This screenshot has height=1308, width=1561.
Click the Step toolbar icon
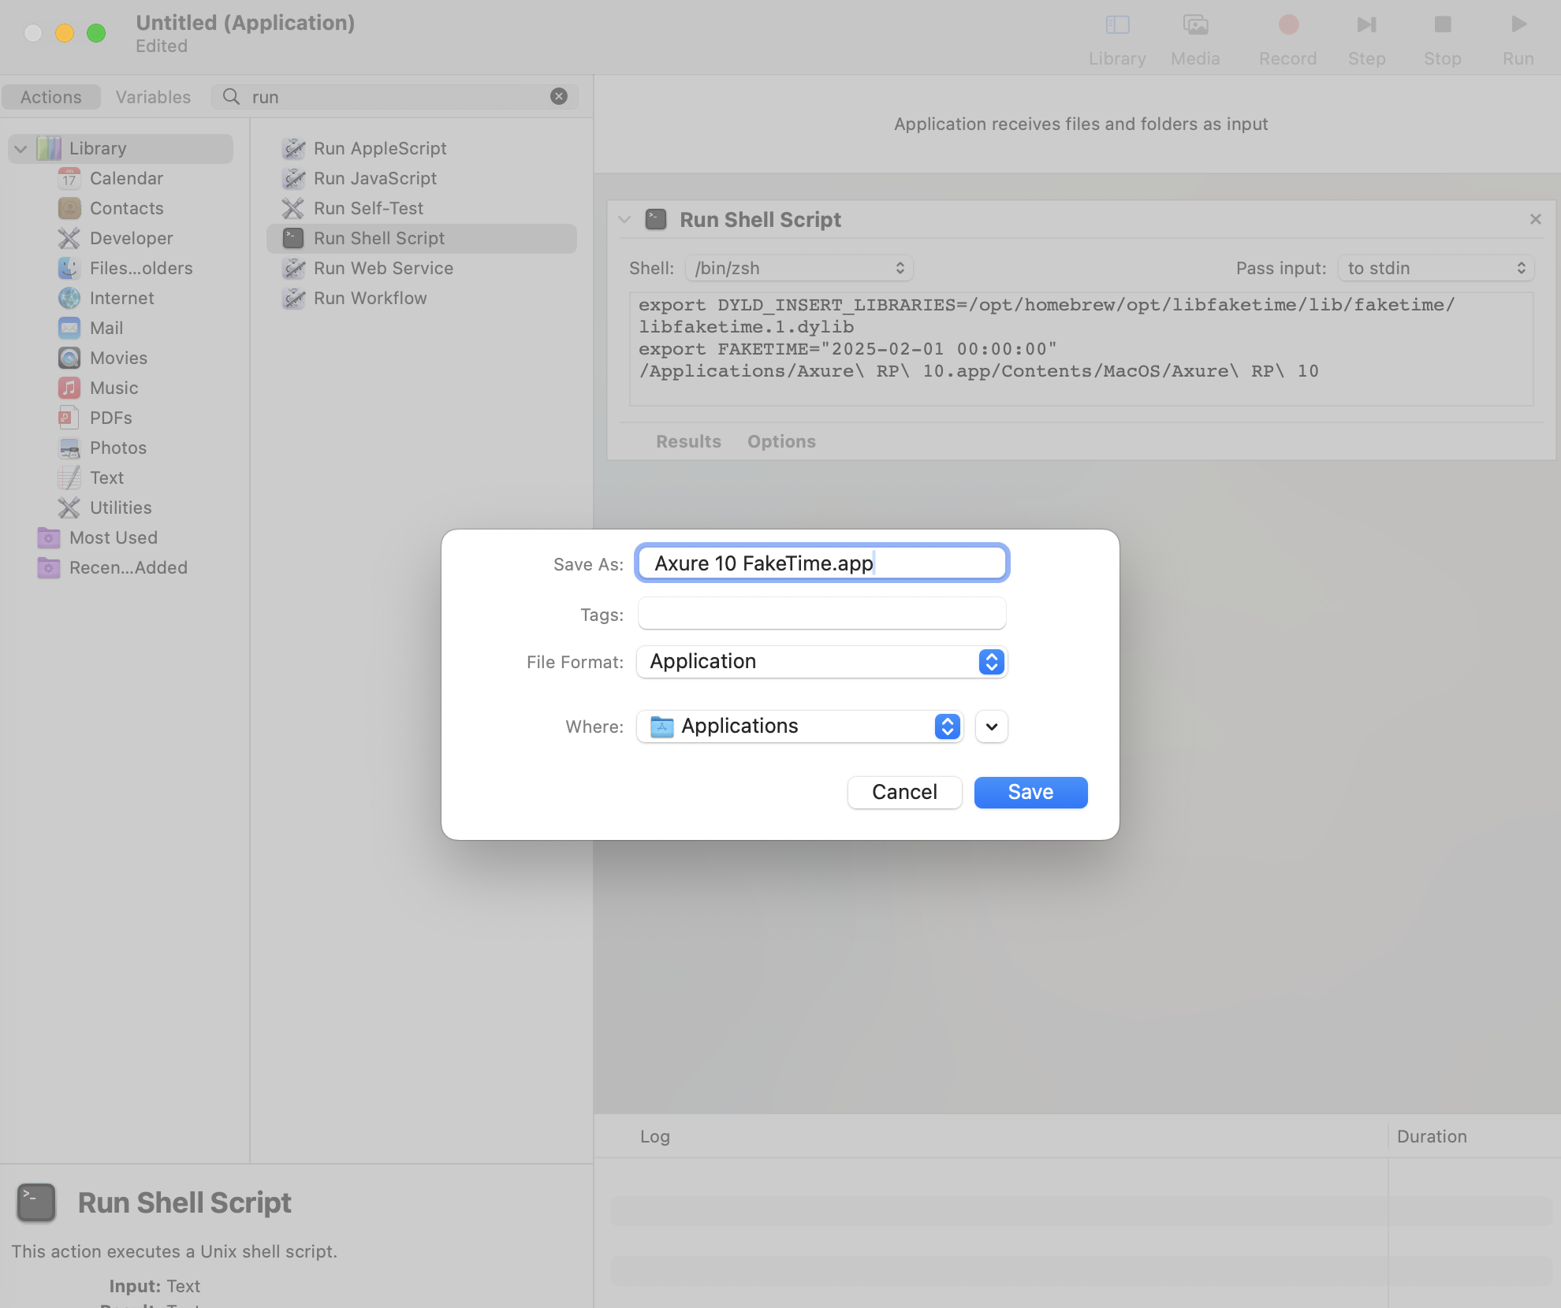[1366, 25]
